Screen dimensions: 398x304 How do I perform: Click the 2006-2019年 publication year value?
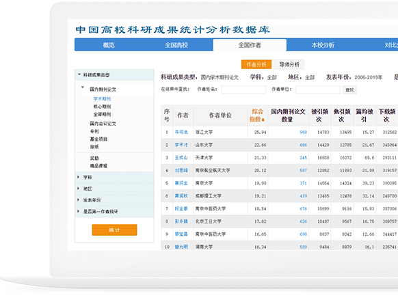[369, 77]
